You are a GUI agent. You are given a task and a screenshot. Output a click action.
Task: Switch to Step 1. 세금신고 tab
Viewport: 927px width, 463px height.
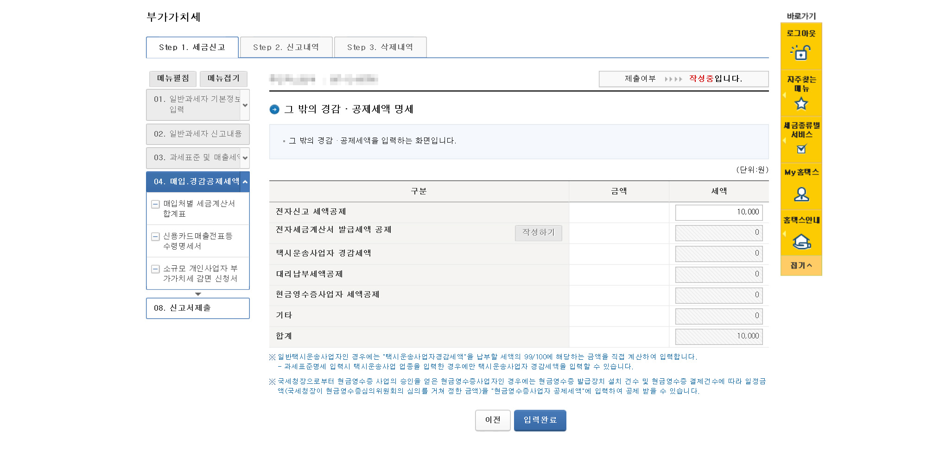coord(192,47)
